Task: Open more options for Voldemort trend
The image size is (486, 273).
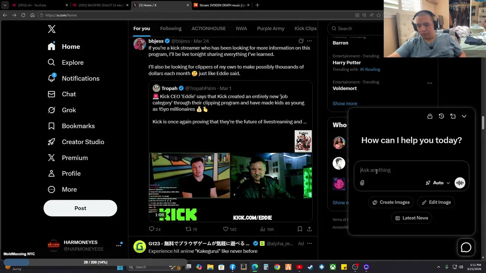Action: (429, 83)
